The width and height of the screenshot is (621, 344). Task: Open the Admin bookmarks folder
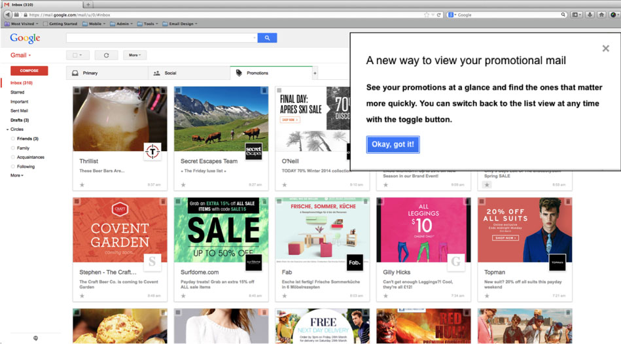[121, 24]
